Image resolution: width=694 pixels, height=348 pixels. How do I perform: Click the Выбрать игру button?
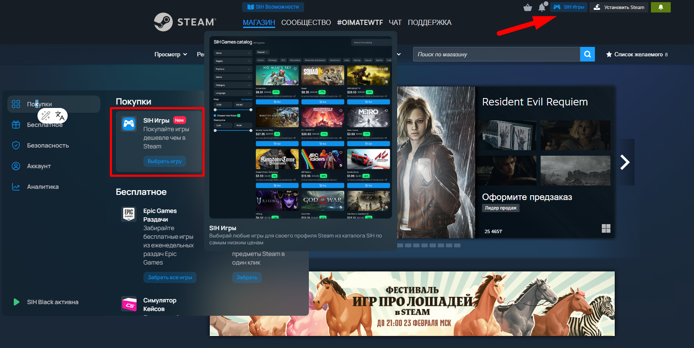165,161
